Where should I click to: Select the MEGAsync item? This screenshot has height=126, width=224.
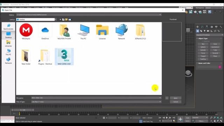[26, 31]
